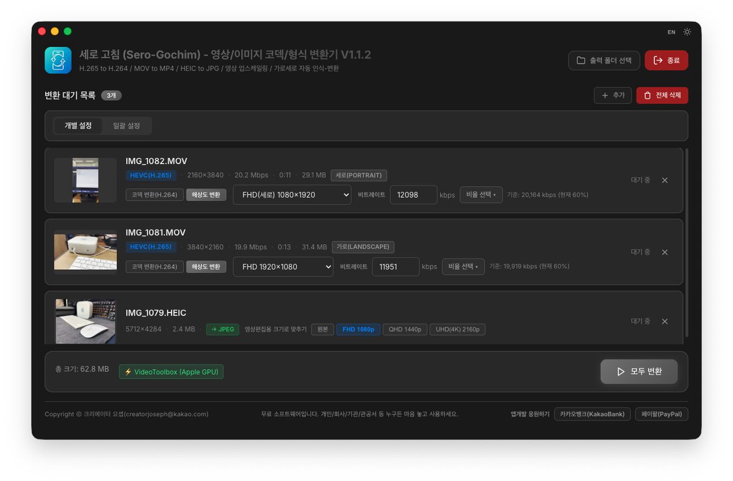This screenshot has width=733, height=481.
Task: Select the QHD 1440p image size option
Action: tap(405, 329)
